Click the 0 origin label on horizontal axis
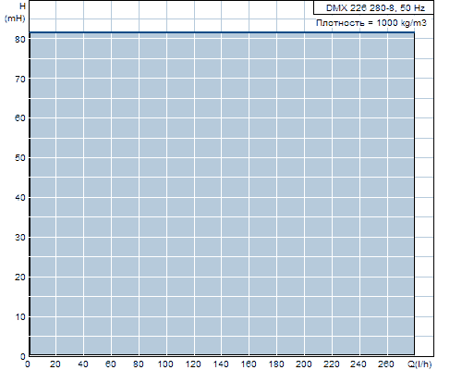462x370 pixels. coord(28,364)
